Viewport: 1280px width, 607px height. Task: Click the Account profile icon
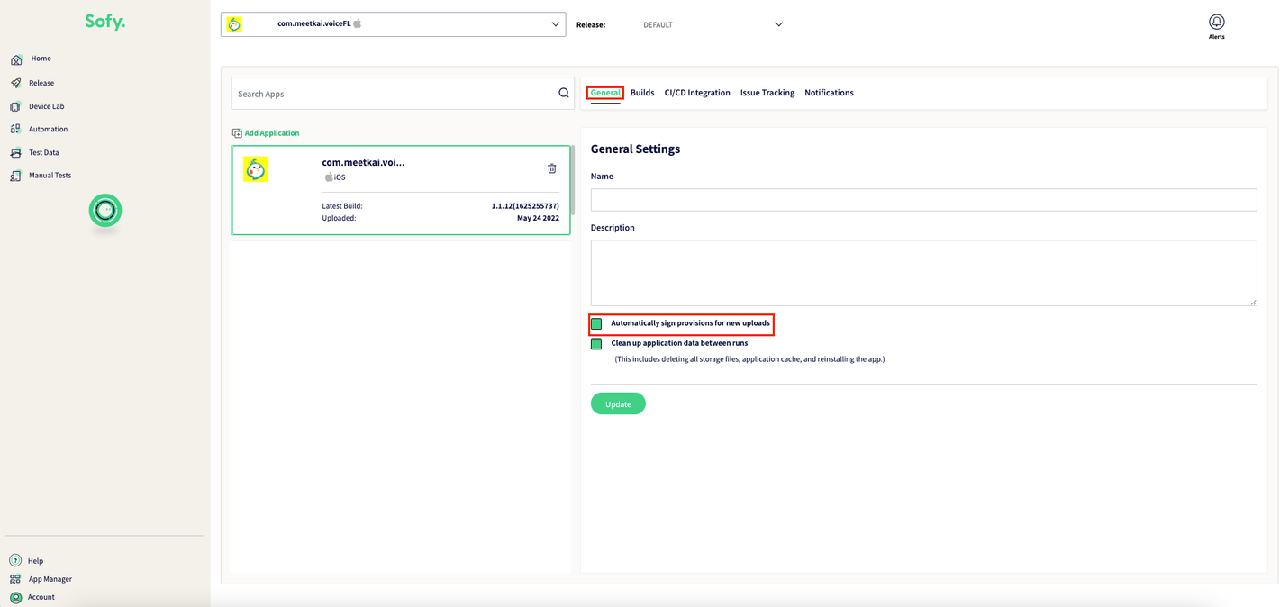(x=15, y=597)
